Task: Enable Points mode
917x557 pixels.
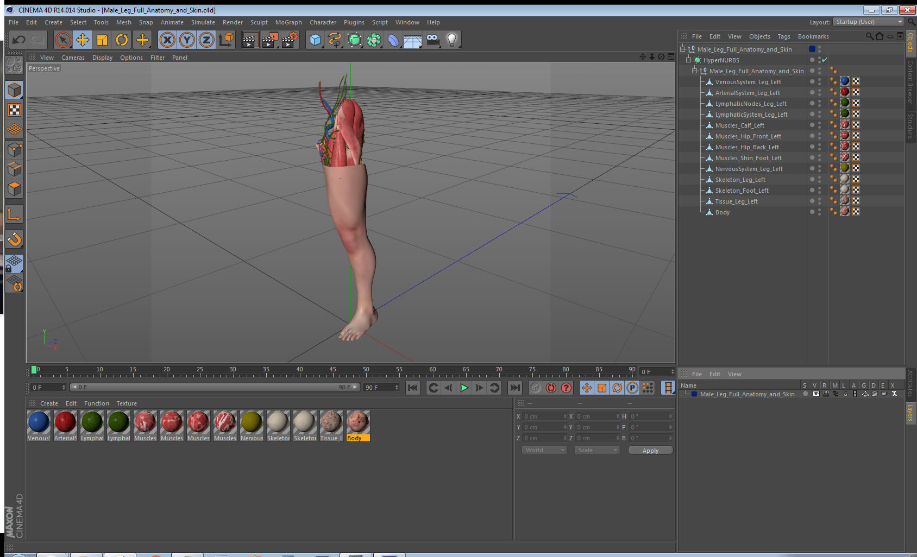Action: (14, 149)
